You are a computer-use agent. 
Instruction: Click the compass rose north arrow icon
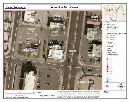(x=121, y=86)
